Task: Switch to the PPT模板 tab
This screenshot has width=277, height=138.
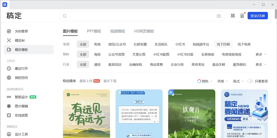Action: [x=94, y=31]
